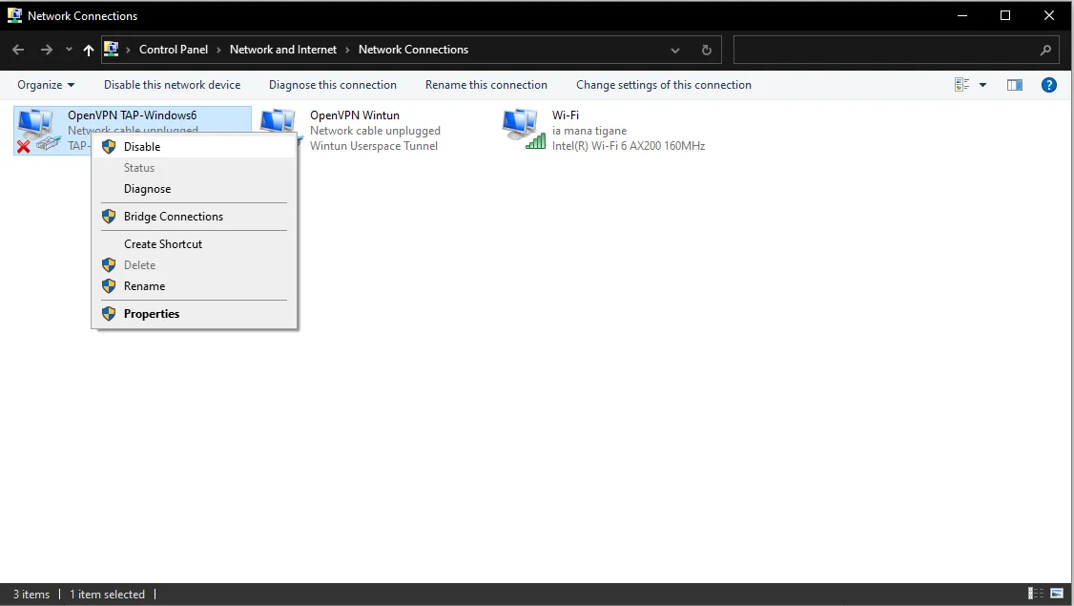Image resolution: width=1074 pixels, height=606 pixels.
Task: Open the Organize dropdown menu
Action: (45, 85)
